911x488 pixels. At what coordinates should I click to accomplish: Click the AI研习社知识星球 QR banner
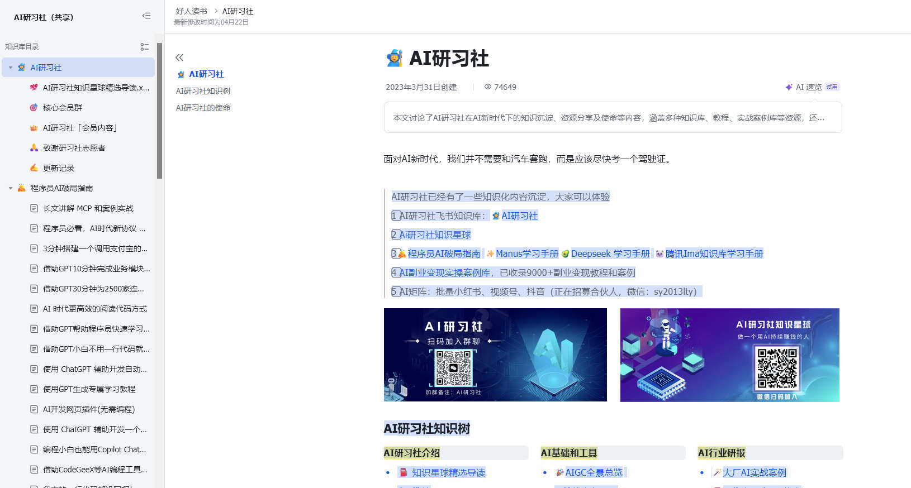(x=729, y=355)
